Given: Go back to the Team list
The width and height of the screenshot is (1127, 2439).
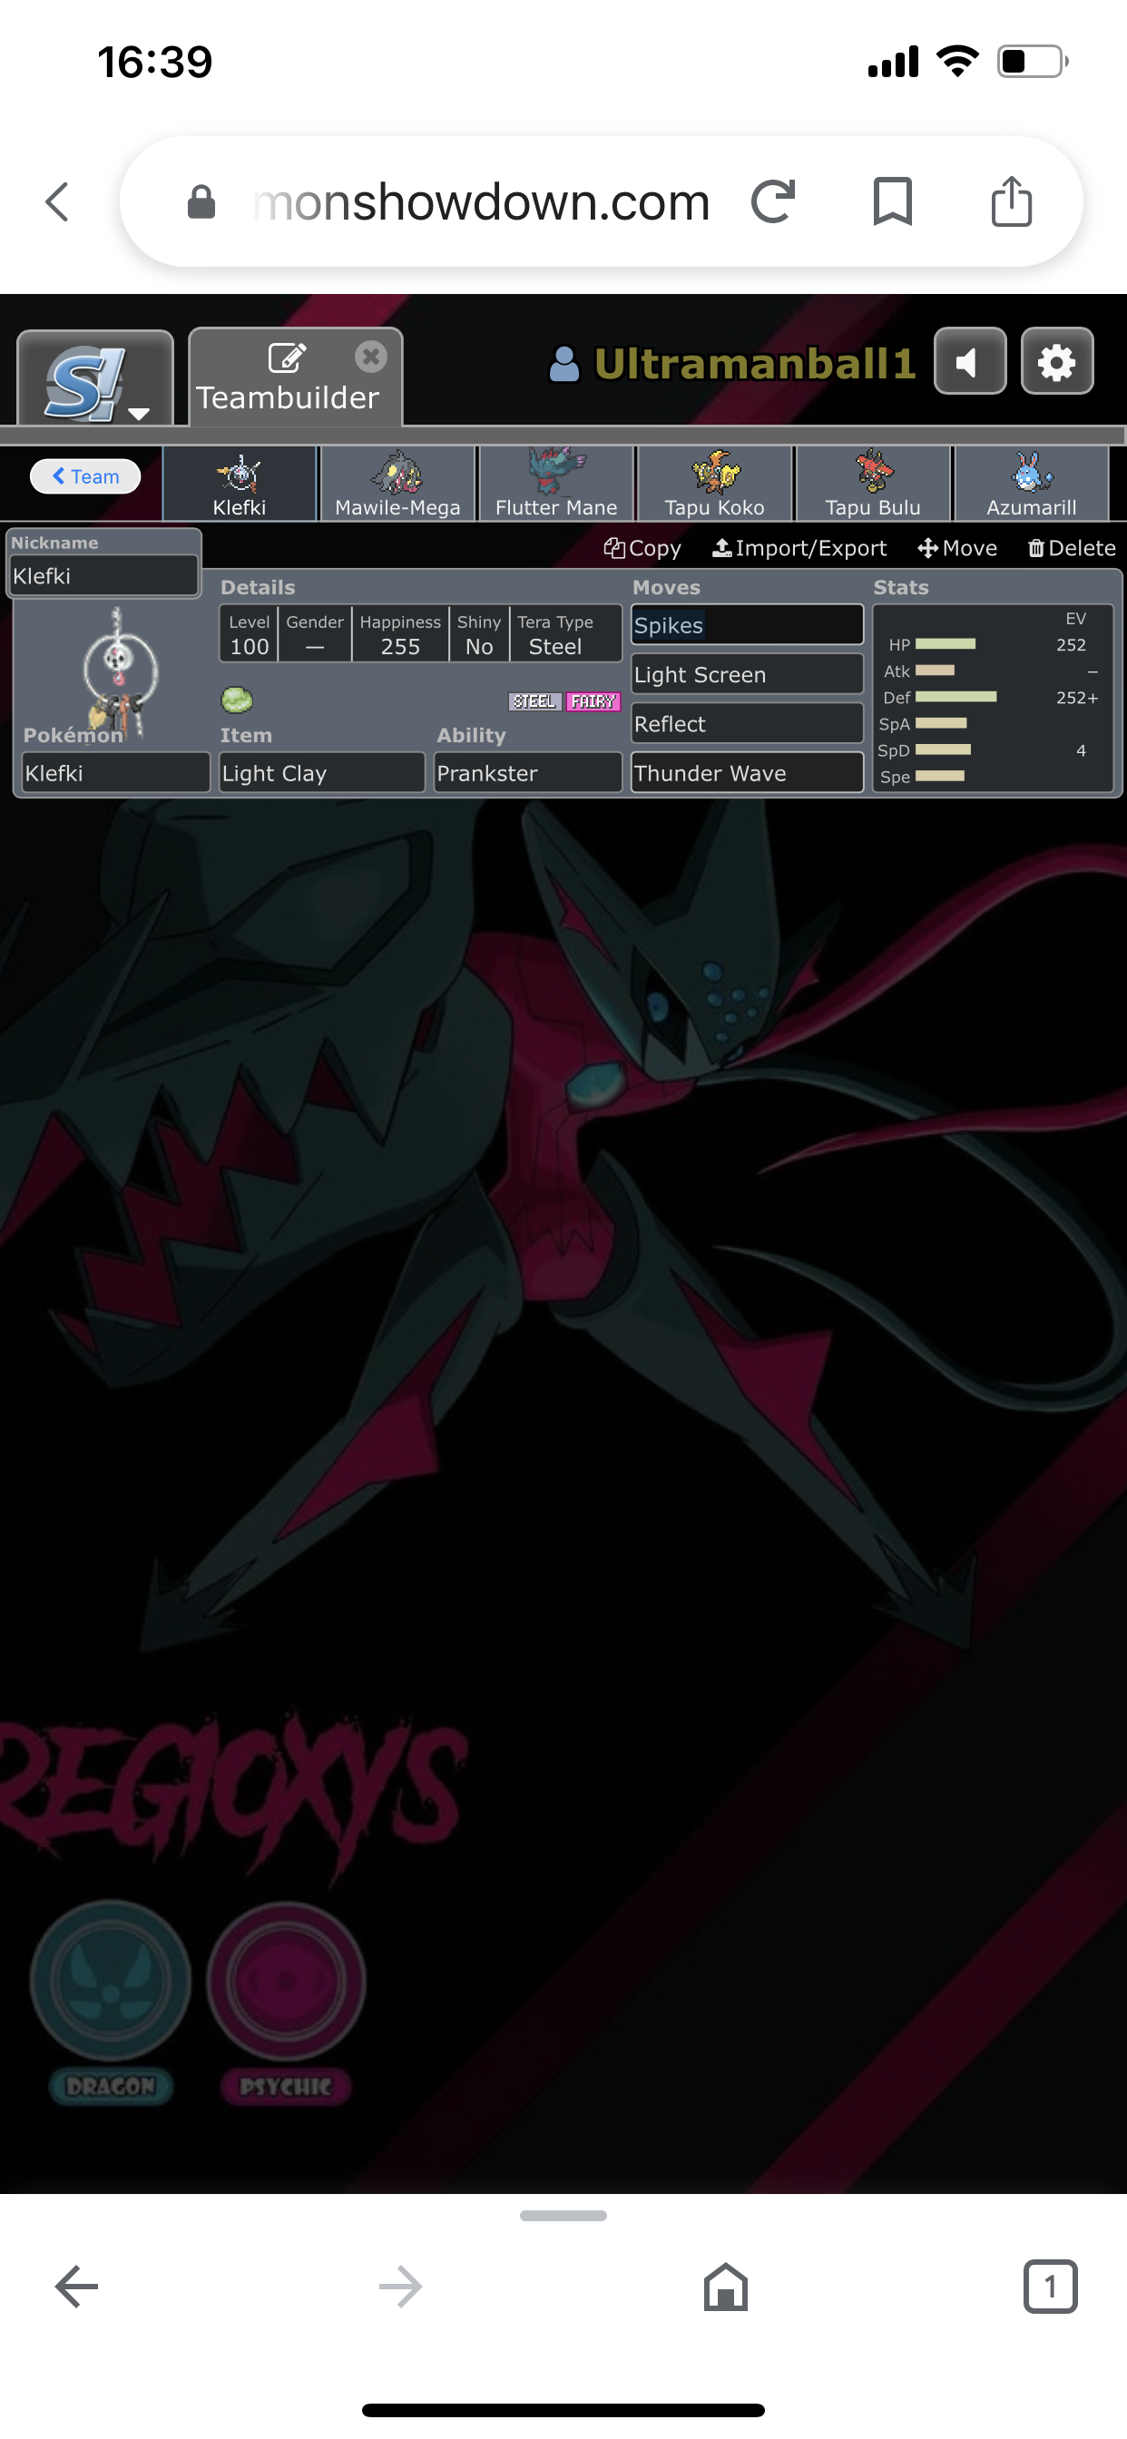Looking at the screenshot, I should tap(85, 476).
